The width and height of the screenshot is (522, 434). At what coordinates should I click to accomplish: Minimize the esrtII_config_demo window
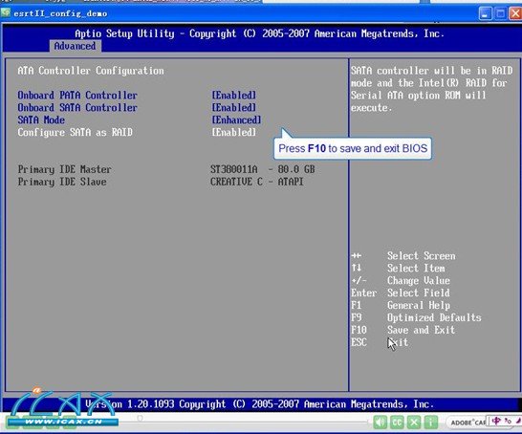(x=485, y=13)
